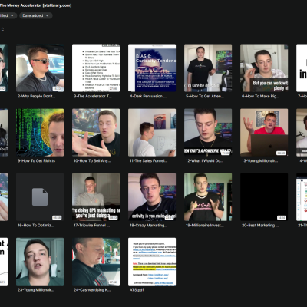
Task: Open 12-What I Would Do thumbnail
Action: click(x=208, y=133)
